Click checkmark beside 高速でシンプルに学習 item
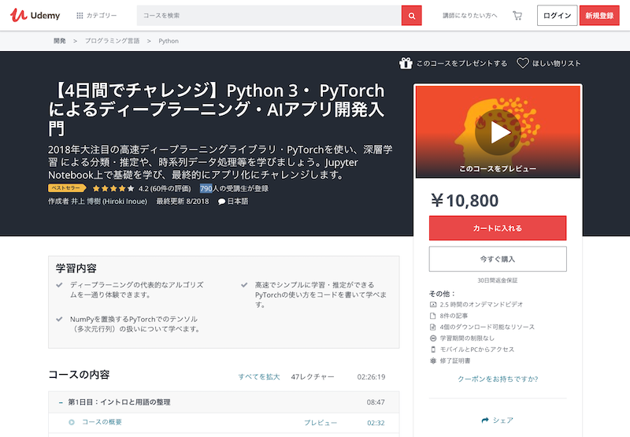The image size is (630, 437). 244,285
